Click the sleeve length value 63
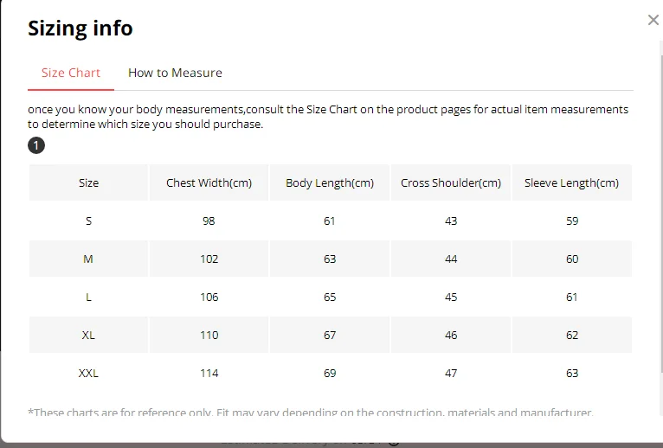The image size is (663, 448). point(571,373)
